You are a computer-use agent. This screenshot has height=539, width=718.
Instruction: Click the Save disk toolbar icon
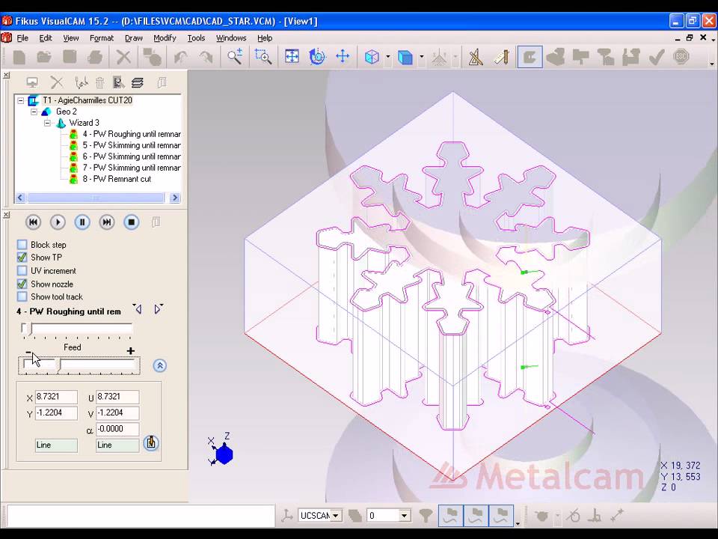(x=70, y=58)
